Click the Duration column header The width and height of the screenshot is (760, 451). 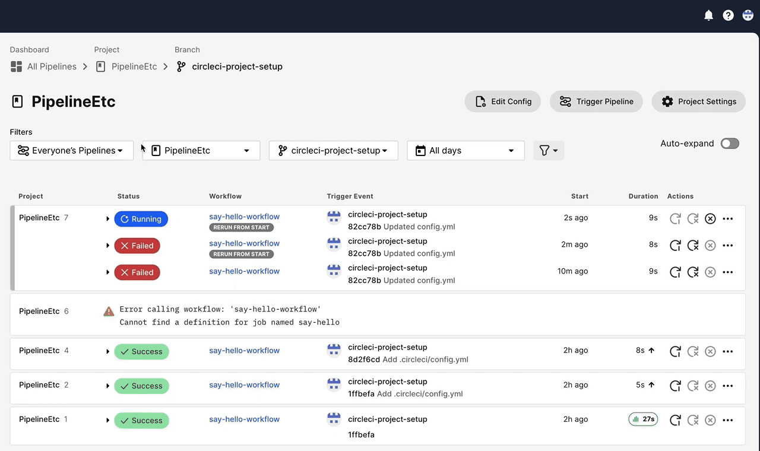pos(643,196)
